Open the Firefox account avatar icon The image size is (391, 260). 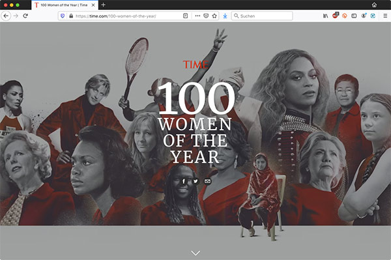364,16
